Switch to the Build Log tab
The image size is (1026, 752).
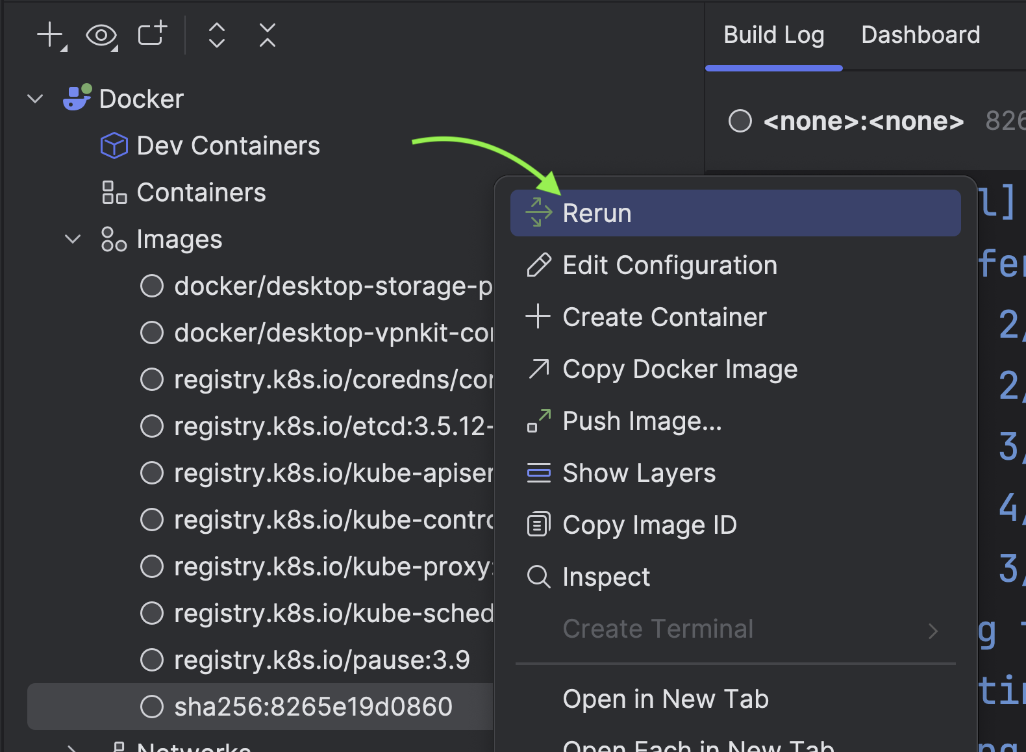tap(774, 35)
